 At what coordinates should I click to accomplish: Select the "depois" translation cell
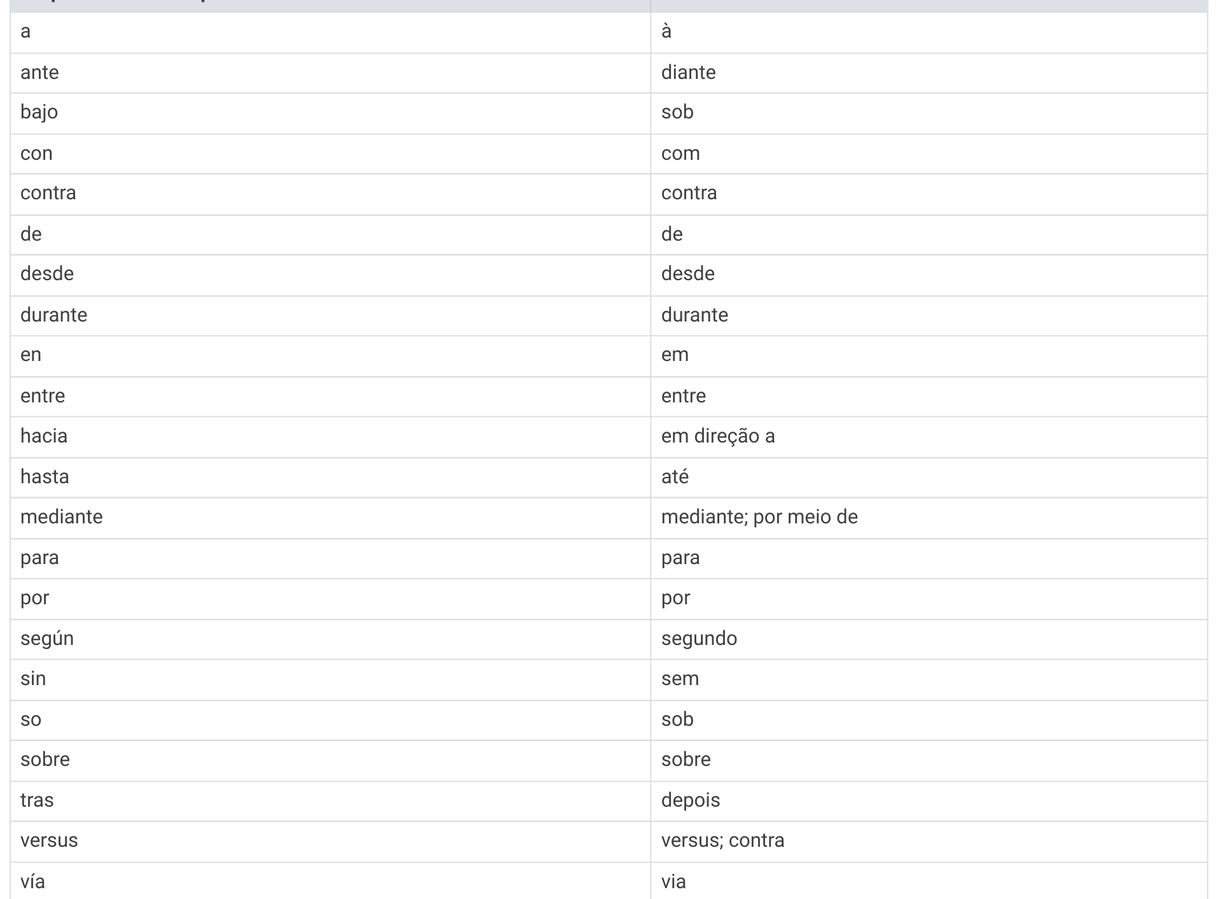pyautogui.click(x=929, y=800)
